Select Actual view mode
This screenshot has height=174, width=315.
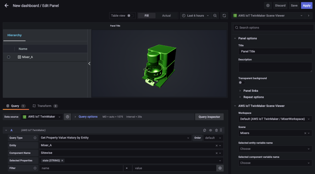coord(166,16)
